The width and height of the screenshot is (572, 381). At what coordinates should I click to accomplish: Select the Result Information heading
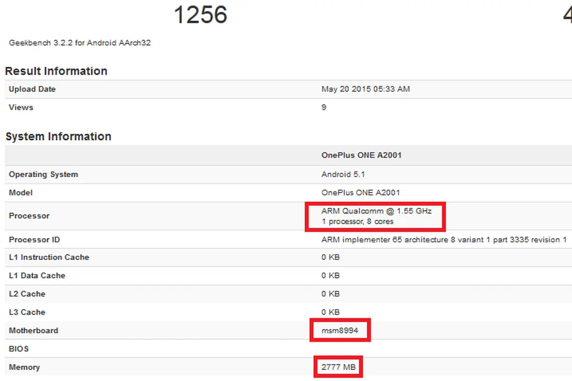click(x=56, y=71)
